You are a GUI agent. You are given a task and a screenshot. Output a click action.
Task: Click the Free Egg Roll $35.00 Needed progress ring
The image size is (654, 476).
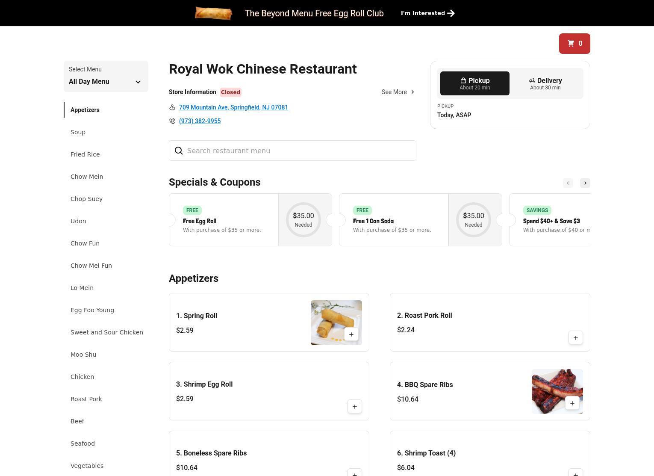[303, 220]
